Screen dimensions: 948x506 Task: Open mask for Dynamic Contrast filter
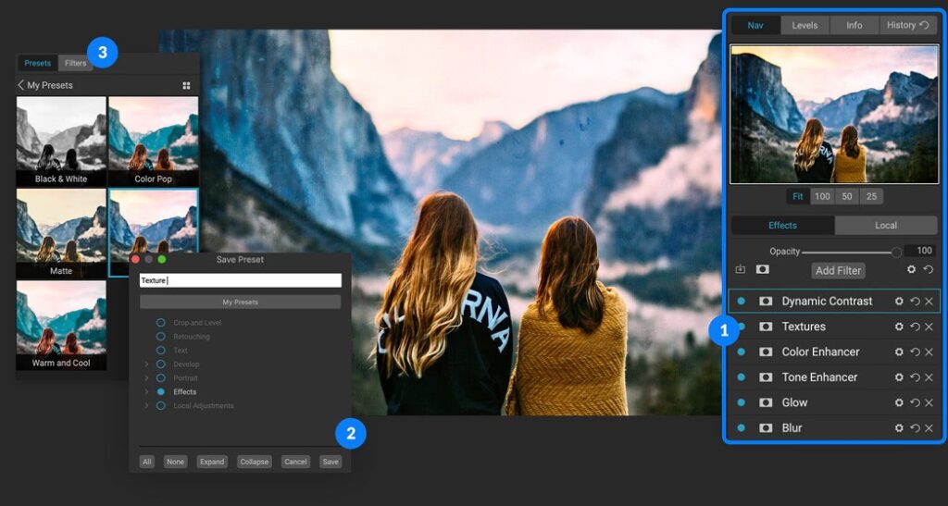(x=766, y=302)
